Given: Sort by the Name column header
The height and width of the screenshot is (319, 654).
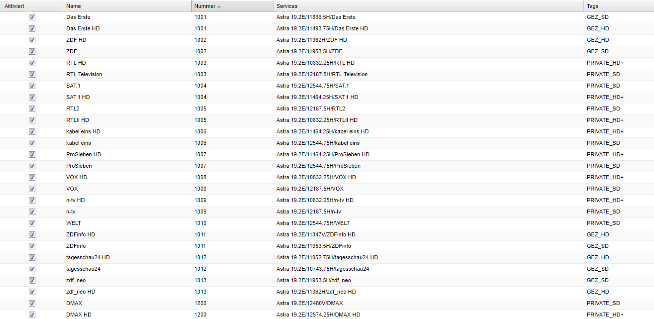Looking at the screenshot, I should pyautogui.click(x=127, y=6).
